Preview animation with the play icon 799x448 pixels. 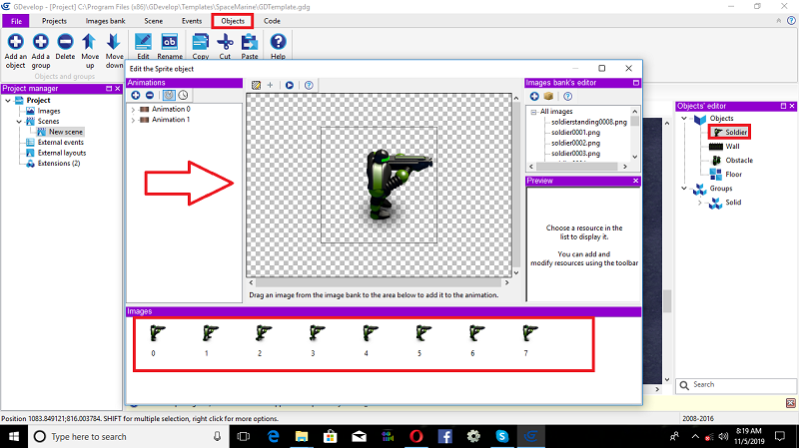pos(290,85)
